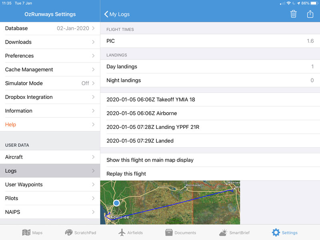
Task: Tap the 11:35 clock in status bar
Action: tap(6, 3)
